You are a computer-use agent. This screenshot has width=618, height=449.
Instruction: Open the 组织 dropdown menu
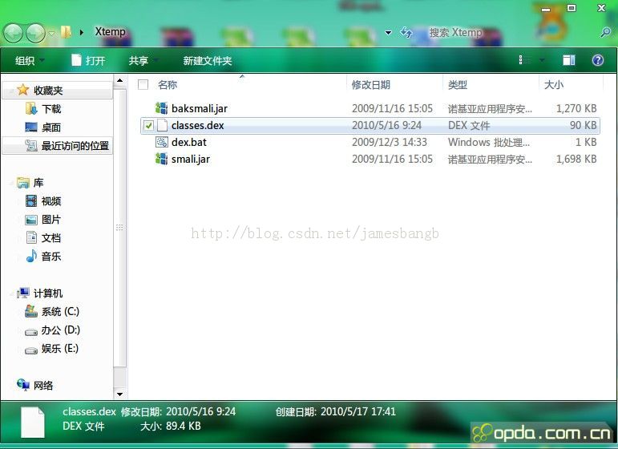pyautogui.click(x=30, y=61)
